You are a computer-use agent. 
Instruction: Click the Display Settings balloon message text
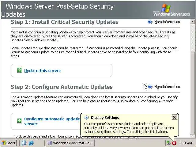click(x=129, y=128)
